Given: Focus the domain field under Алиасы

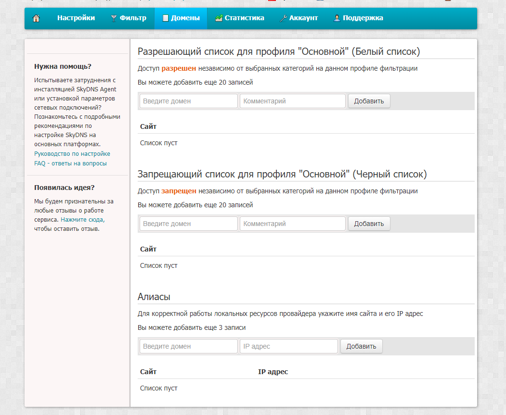Looking at the screenshot, I should [188, 346].
